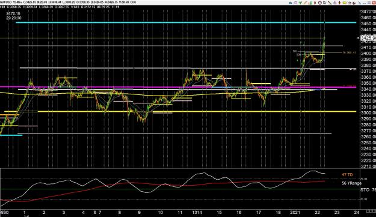The image size is (376, 217).
Task: Click the black arrow marker icon
Action: [x=350, y=3]
